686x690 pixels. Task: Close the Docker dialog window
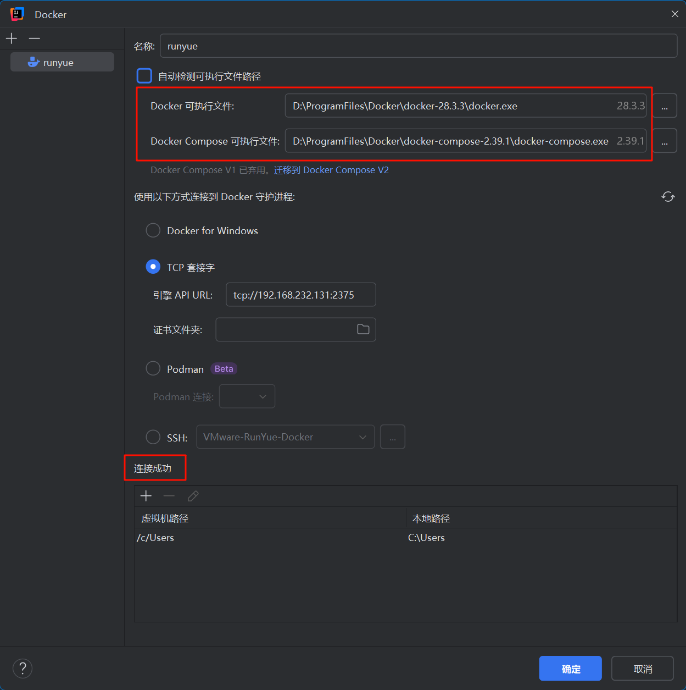pos(674,14)
